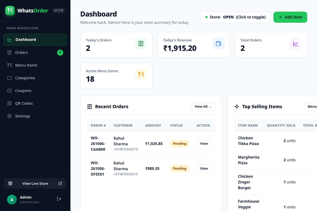The image size is (317, 211).
Task: Click order number WO-261006-CAAB00
Action: pyautogui.click(x=98, y=144)
